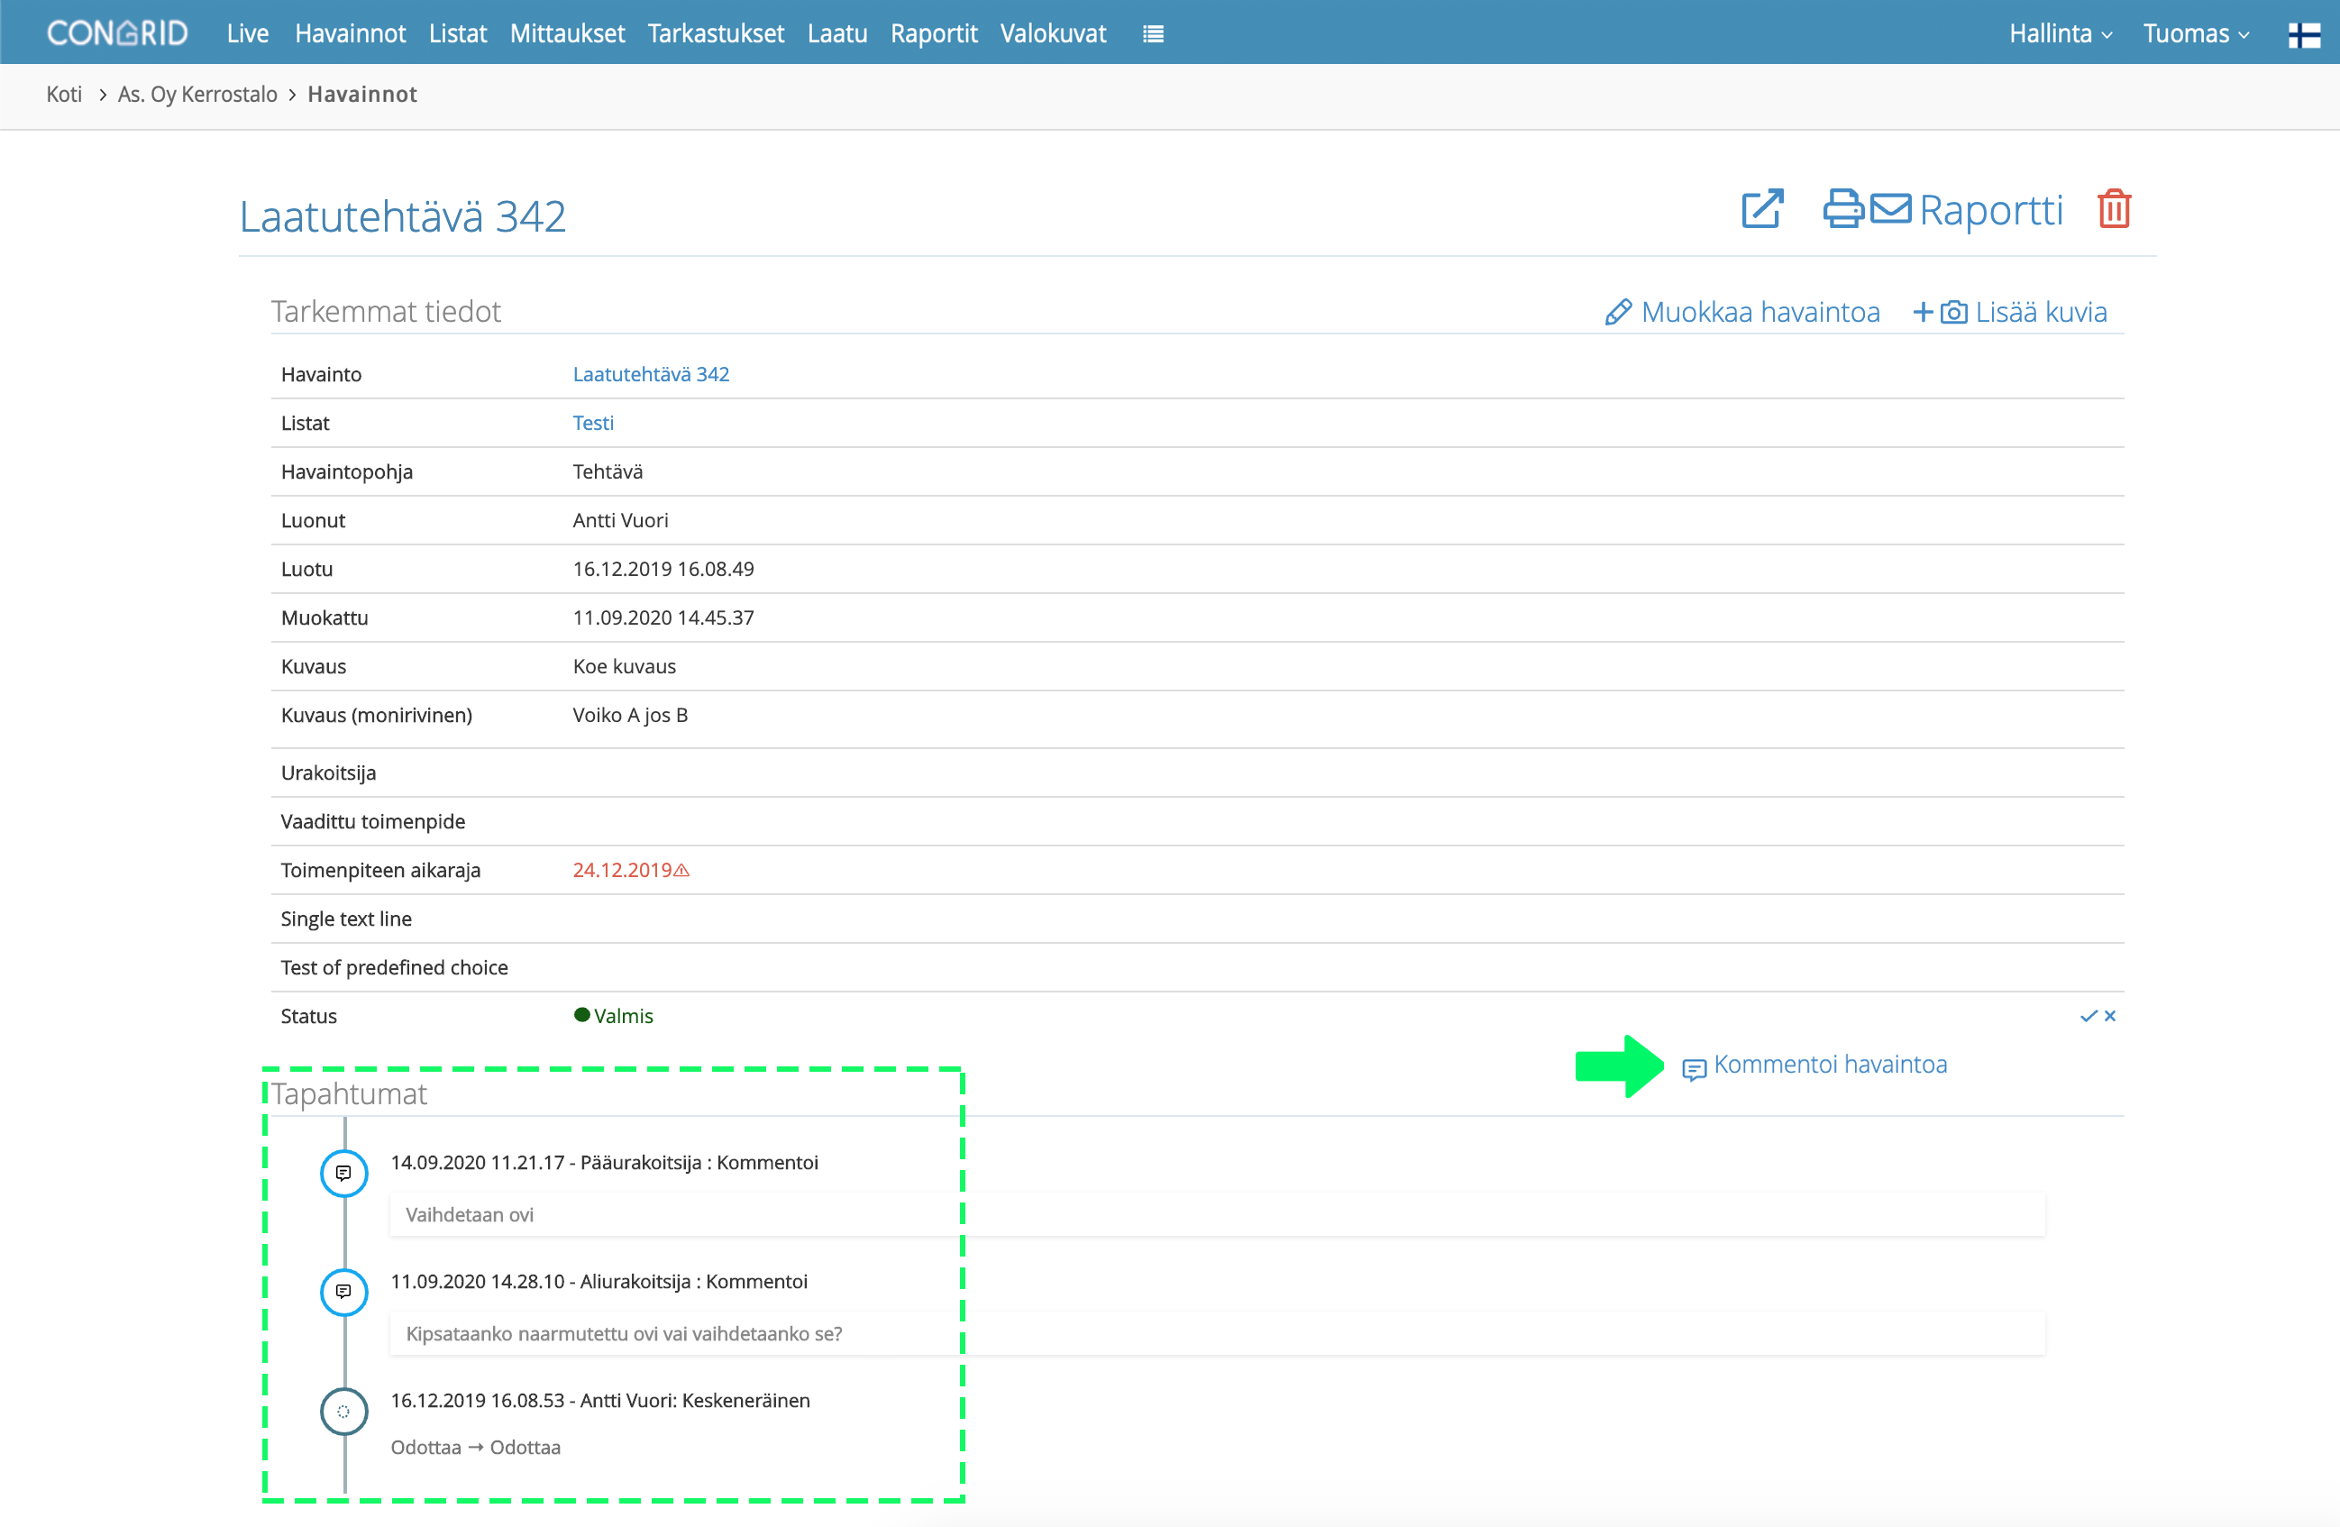
Task: Click the Raportti link
Action: click(x=1991, y=209)
